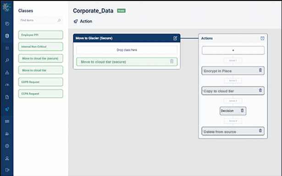Select the GDPR Request class

click(41, 82)
